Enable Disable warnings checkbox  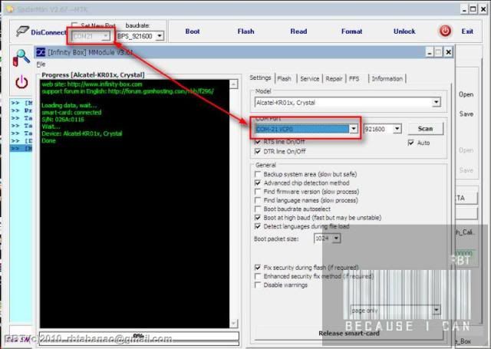[259, 285]
